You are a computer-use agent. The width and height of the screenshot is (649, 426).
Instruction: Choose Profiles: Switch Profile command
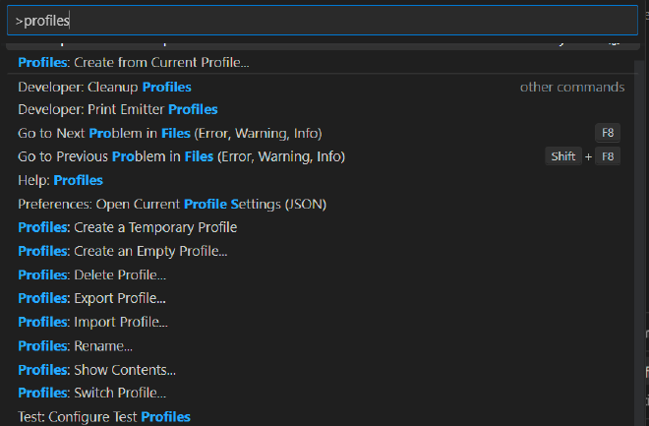[x=92, y=394]
